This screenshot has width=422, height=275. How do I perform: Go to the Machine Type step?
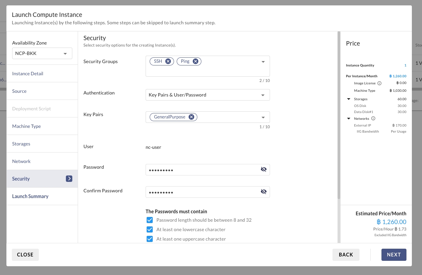pos(26,126)
